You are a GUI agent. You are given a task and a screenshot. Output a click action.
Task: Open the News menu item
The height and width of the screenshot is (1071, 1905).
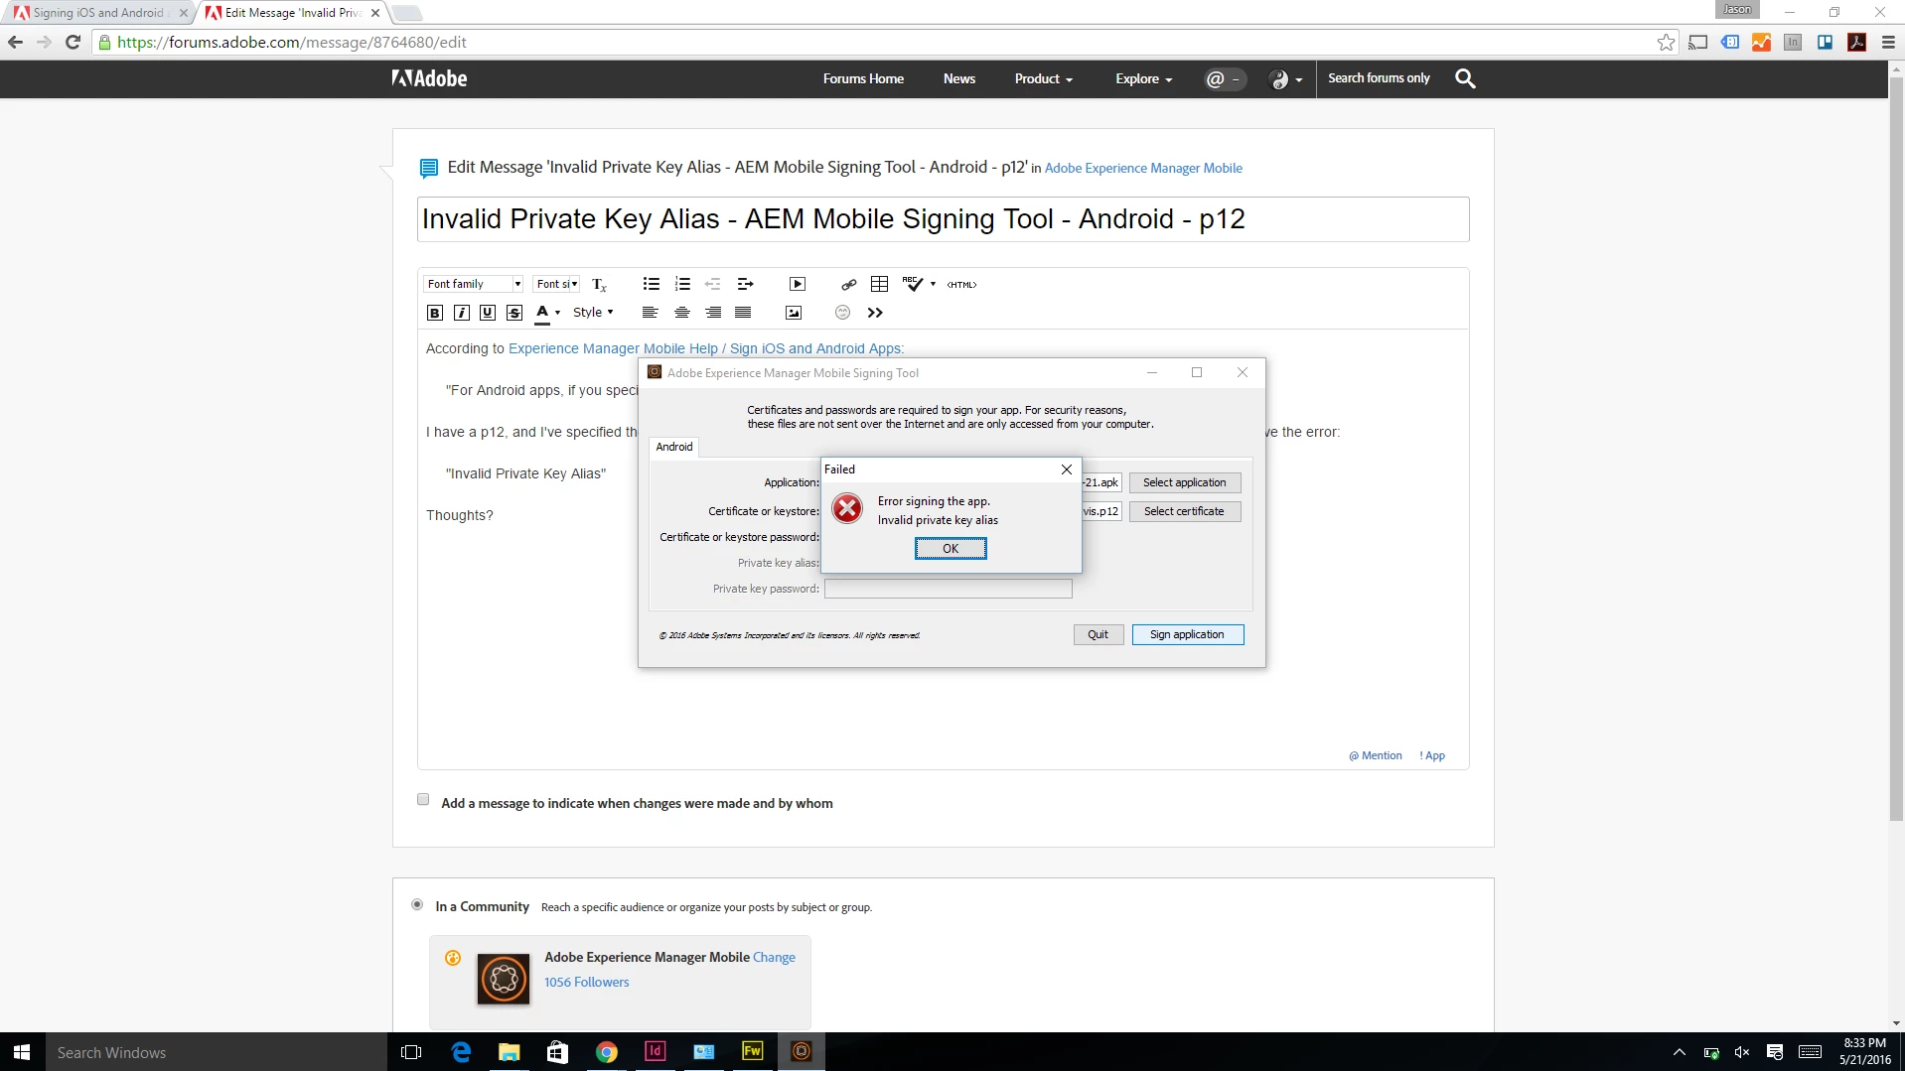coord(959,78)
